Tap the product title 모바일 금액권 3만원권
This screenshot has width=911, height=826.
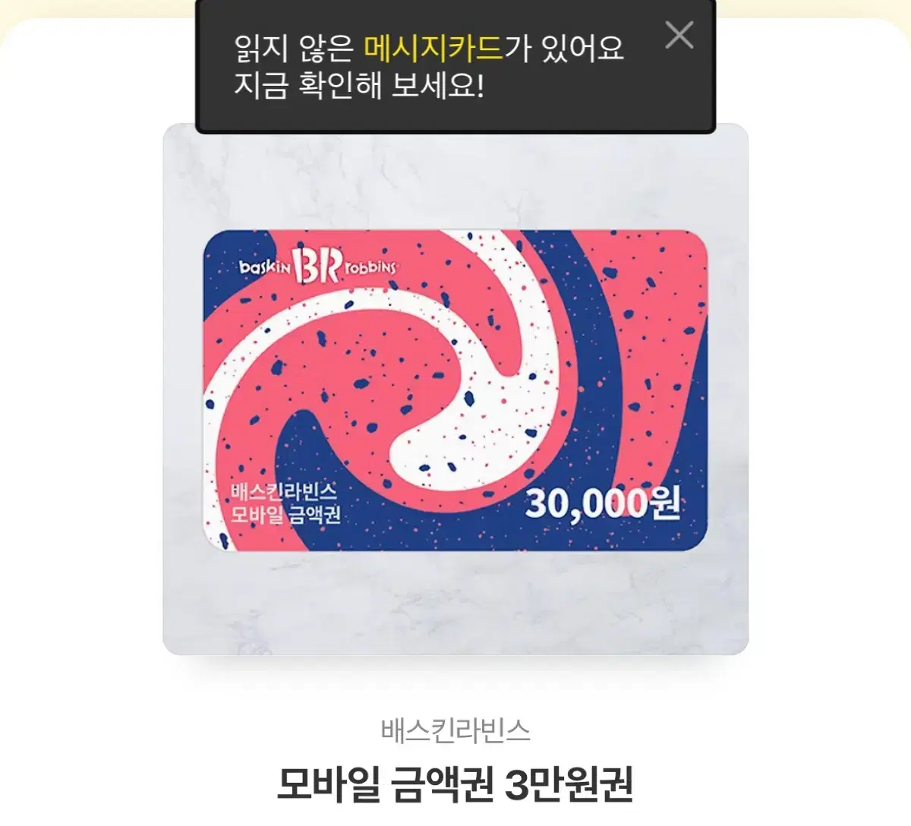(455, 784)
